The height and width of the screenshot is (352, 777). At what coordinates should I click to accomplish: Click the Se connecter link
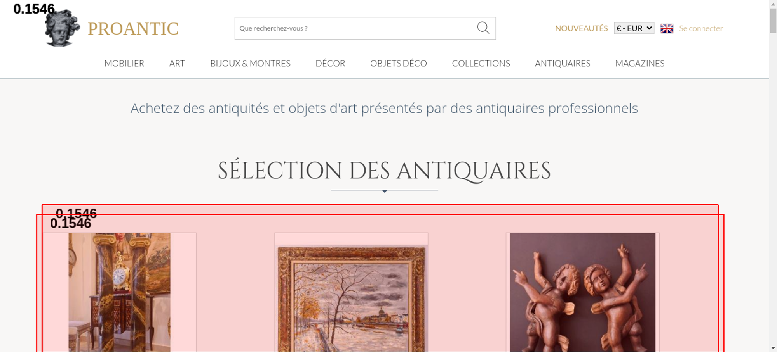(701, 28)
